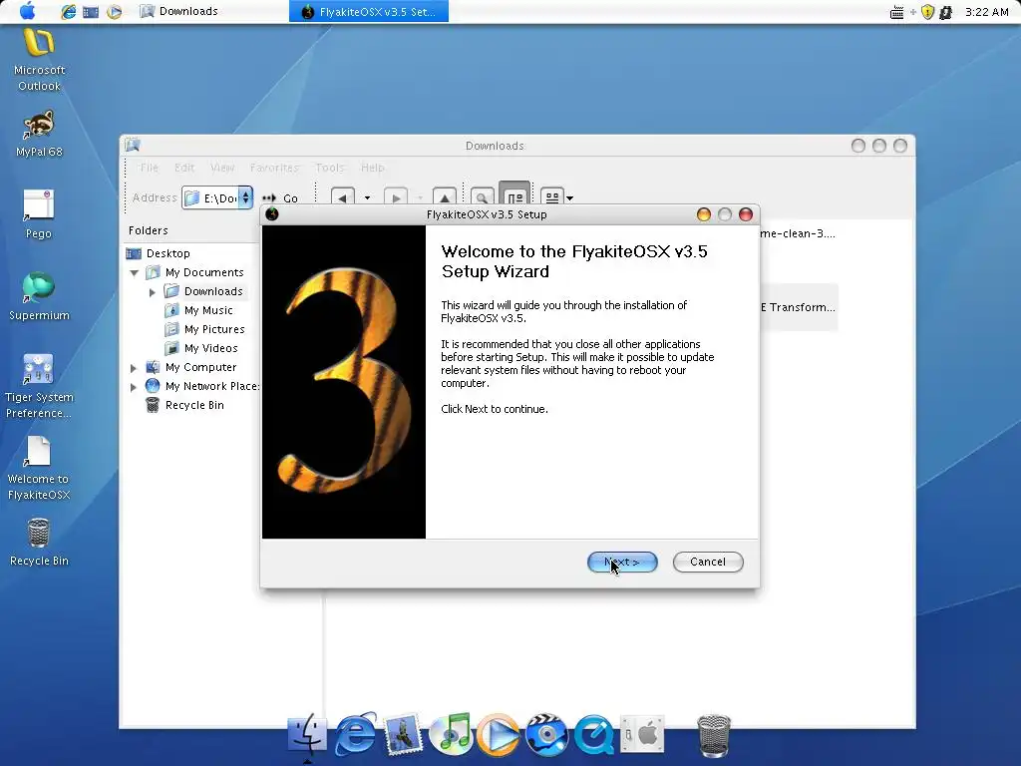Click the Search toolbar button in Downloads

tap(482, 196)
